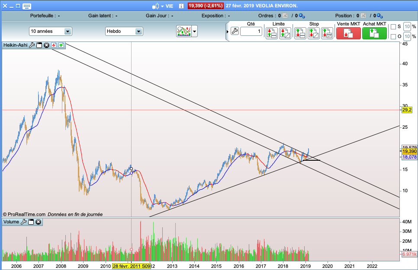
Task: Open the 'Hebdo' timeframe dropdown
Action: click(x=124, y=32)
